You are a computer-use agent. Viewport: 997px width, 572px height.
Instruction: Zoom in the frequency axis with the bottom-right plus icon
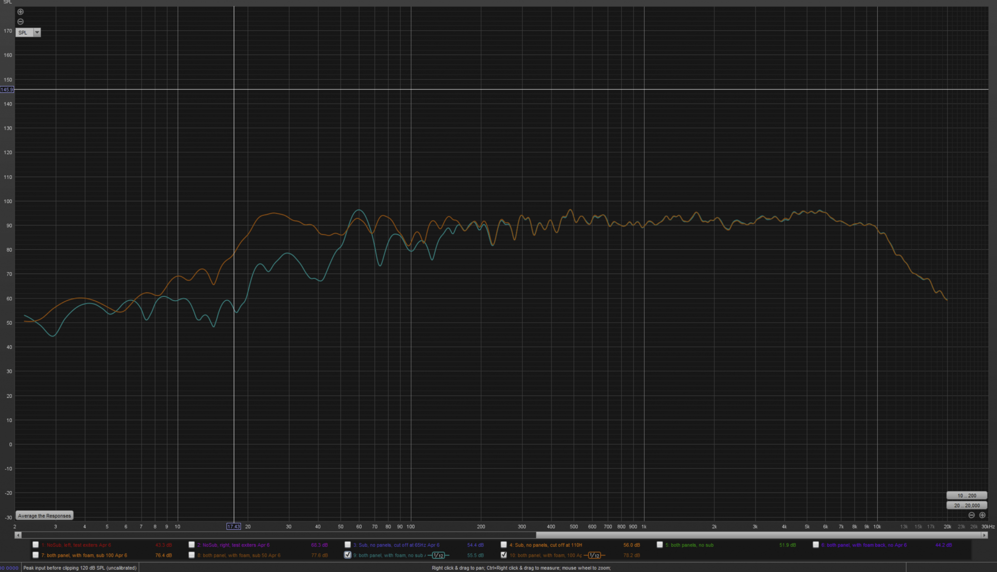[x=982, y=515]
